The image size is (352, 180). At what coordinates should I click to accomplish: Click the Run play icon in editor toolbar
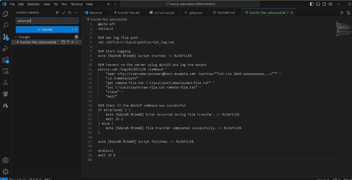[x=342, y=13]
